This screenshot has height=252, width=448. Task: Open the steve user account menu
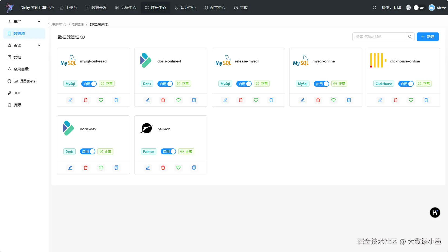[x=437, y=8]
